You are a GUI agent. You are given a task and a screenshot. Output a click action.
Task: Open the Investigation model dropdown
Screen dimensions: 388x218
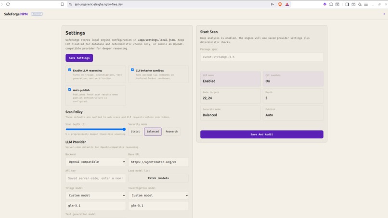pyautogui.click(x=158, y=195)
